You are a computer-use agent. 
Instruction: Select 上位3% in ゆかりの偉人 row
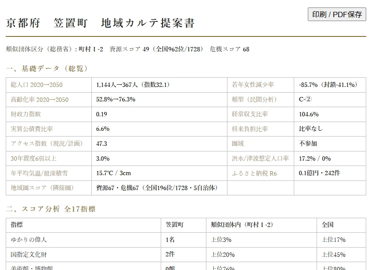(221, 240)
